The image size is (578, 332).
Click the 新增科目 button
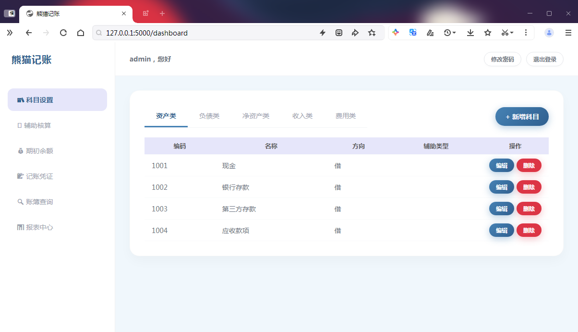pos(522,117)
